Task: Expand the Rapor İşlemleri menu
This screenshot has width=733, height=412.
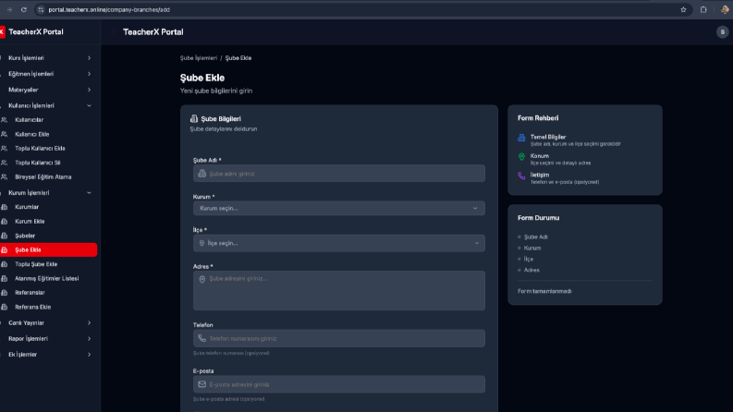Action: [x=49, y=339]
